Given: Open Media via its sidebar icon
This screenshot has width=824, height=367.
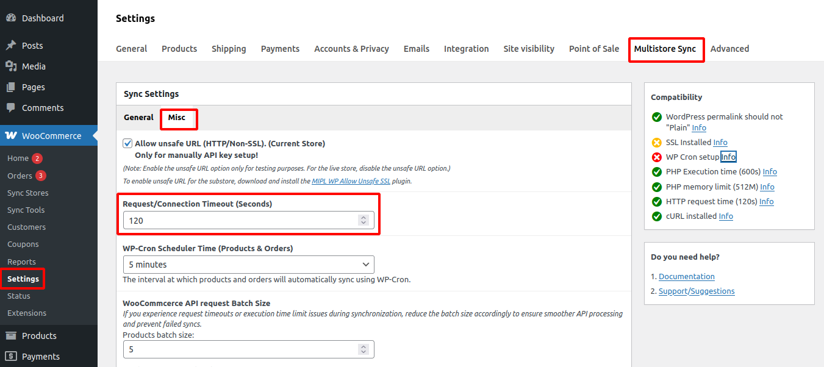Looking at the screenshot, I should click(11, 66).
